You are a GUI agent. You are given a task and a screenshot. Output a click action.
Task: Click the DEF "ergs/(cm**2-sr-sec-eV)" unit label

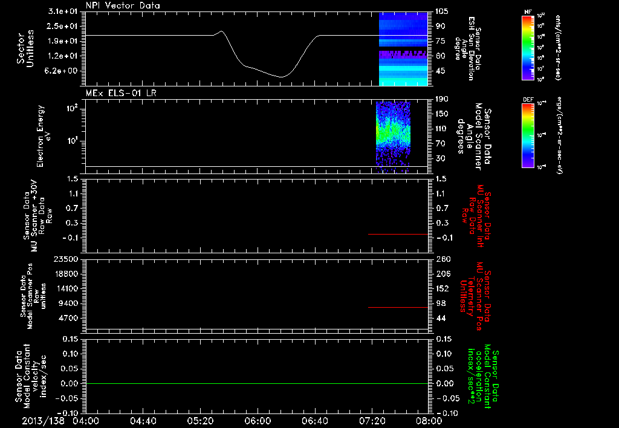point(560,135)
